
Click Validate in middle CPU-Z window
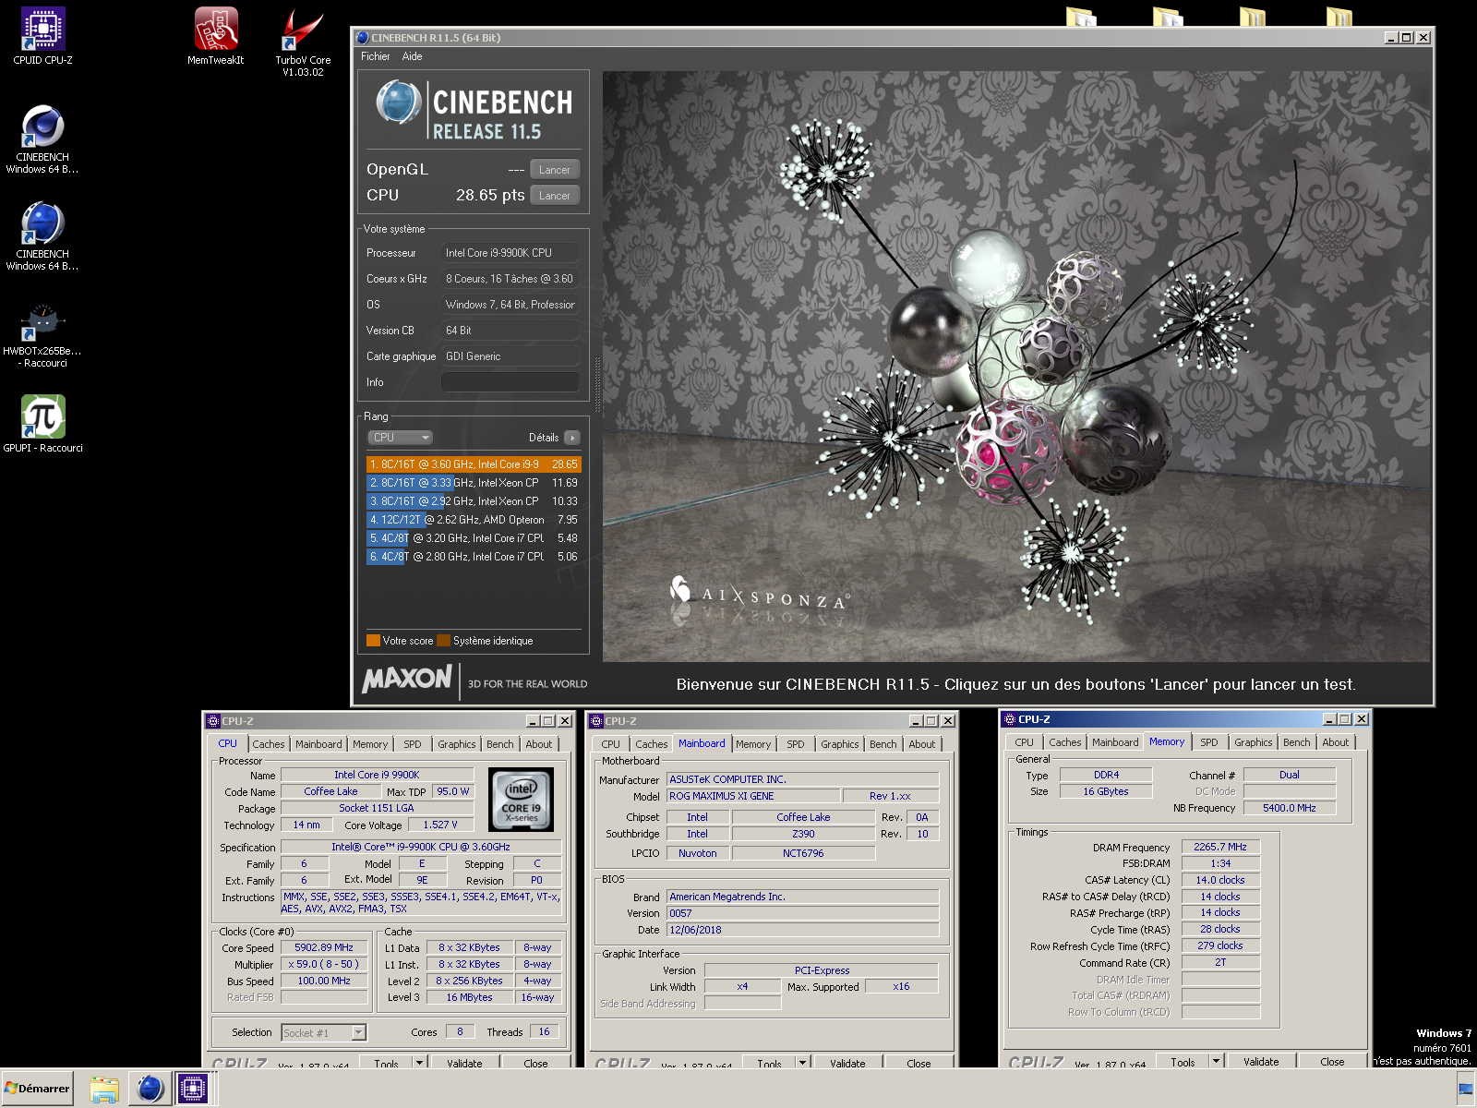pos(847,1063)
